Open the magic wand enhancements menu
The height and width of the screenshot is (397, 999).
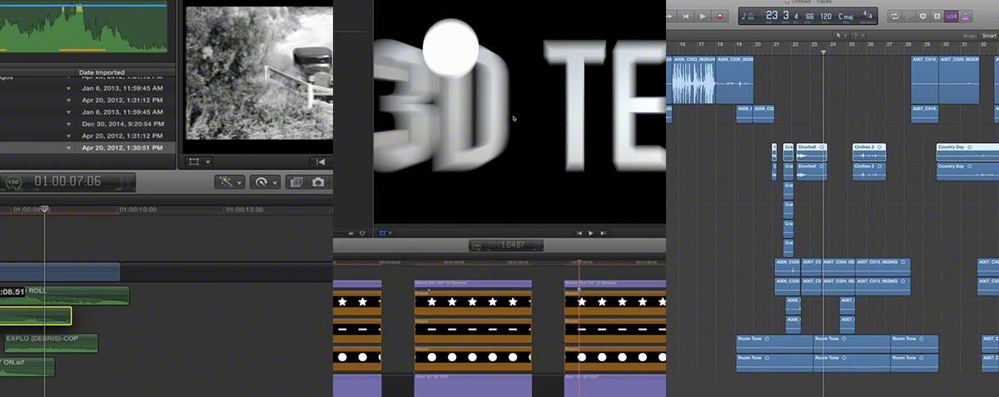click(228, 182)
